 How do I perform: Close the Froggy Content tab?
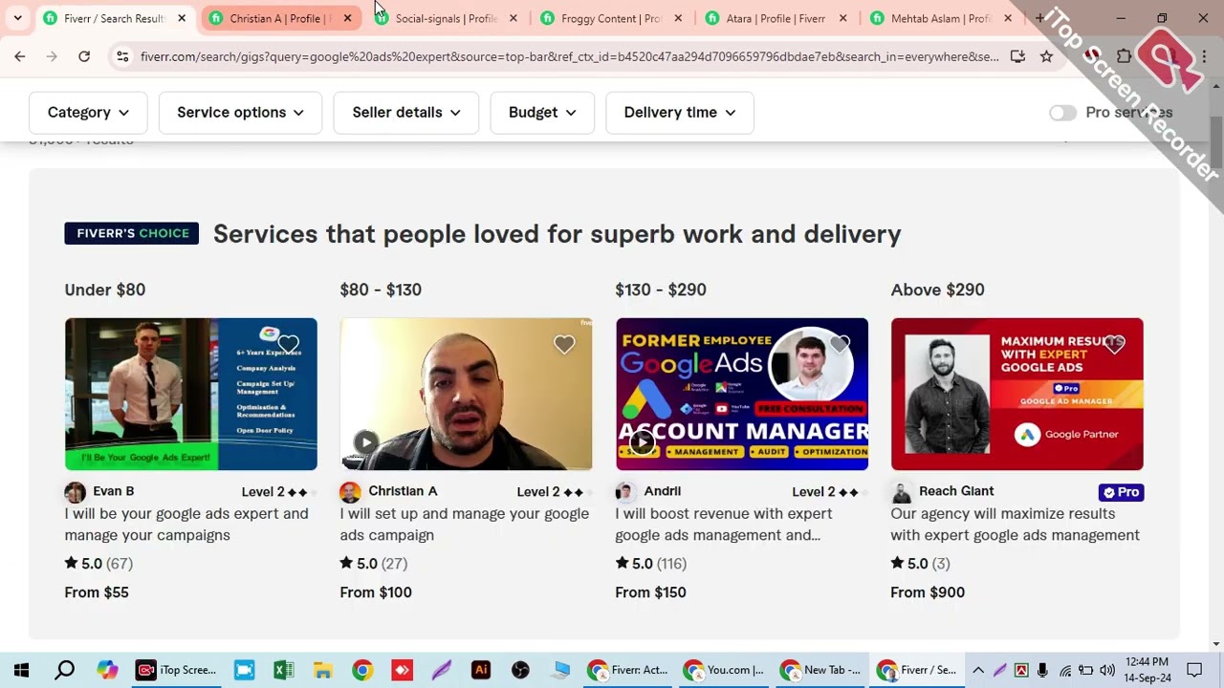[678, 18]
